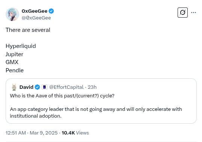Click the Pendle line in the tweet
The height and width of the screenshot is (142, 202).
[x=15, y=70]
